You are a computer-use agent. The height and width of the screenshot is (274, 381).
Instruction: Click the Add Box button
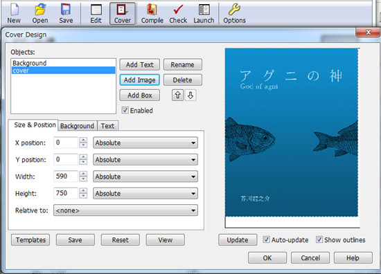point(140,95)
